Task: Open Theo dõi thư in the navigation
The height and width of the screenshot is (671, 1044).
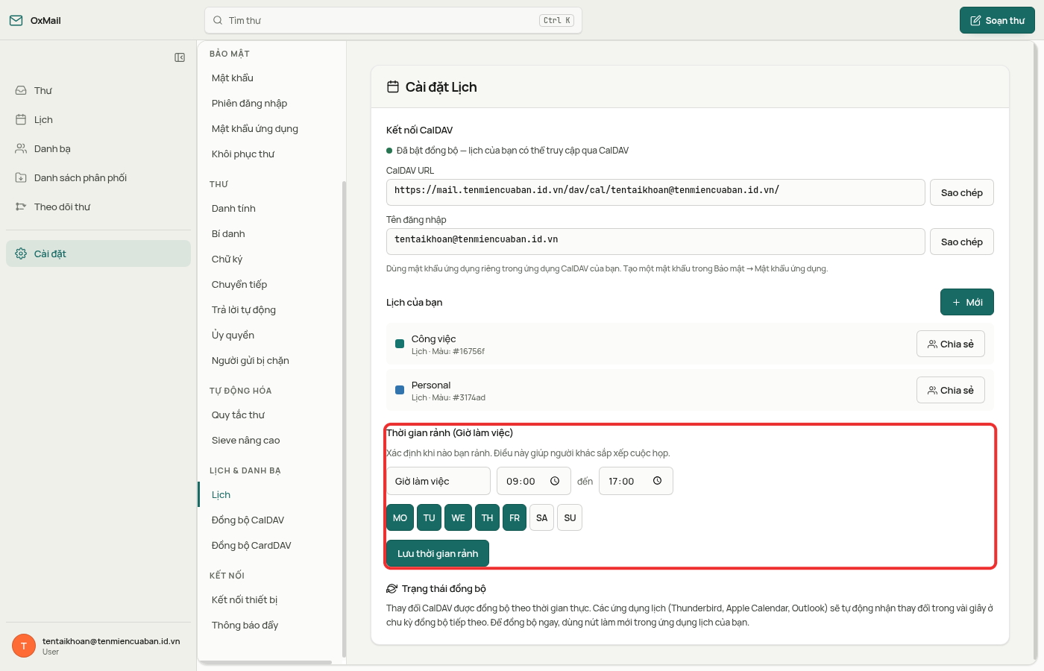Action: coord(98,207)
